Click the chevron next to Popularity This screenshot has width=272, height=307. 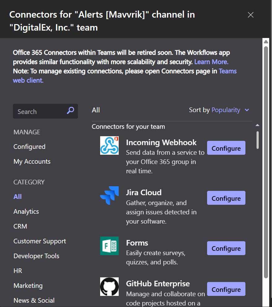[x=247, y=110]
